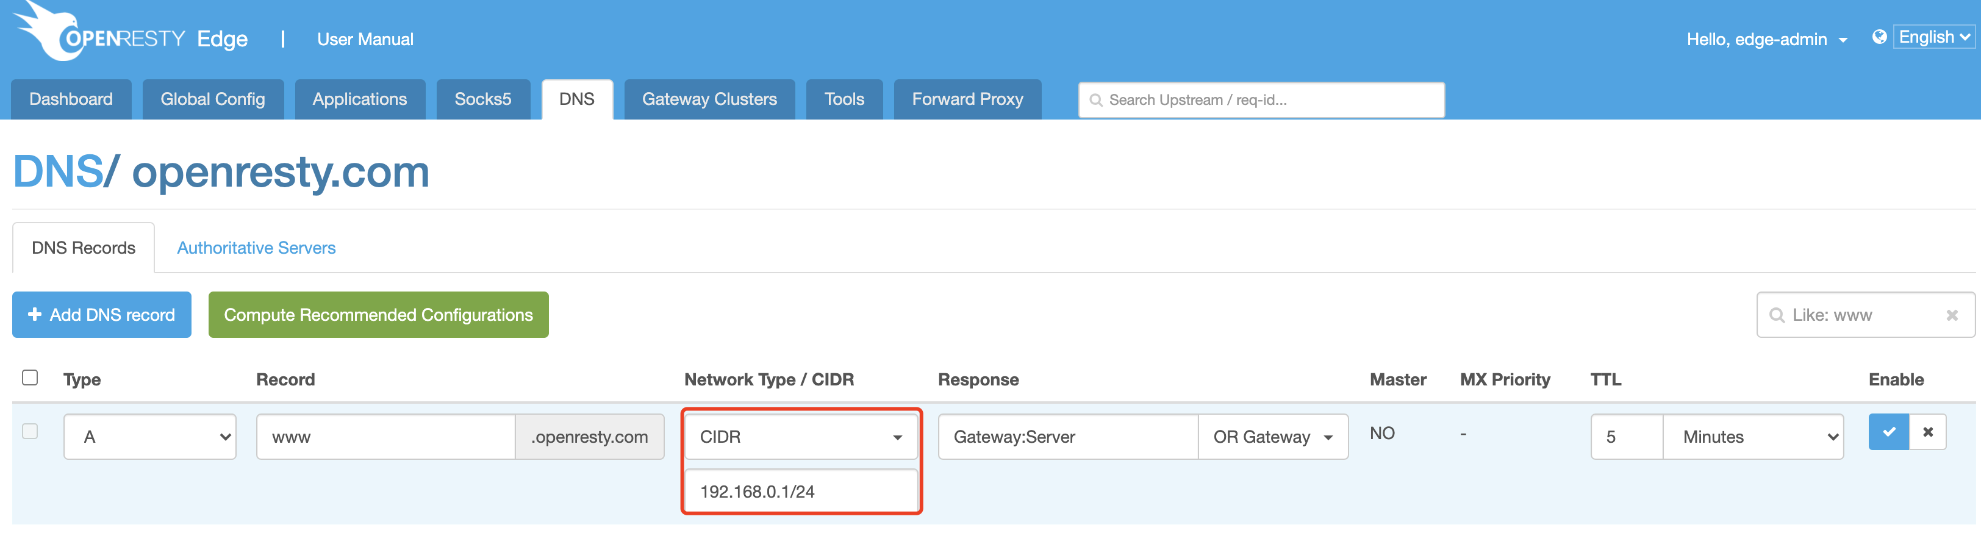Open the record Type dropdown showing A
This screenshot has height=544, width=1981.
pyautogui.click(x=150, y=437)
